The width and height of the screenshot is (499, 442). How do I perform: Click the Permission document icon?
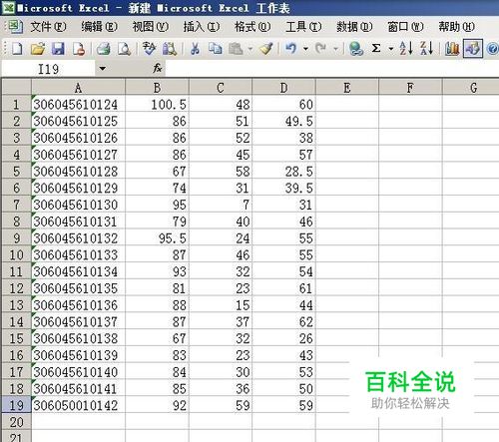tap(79, 49)
